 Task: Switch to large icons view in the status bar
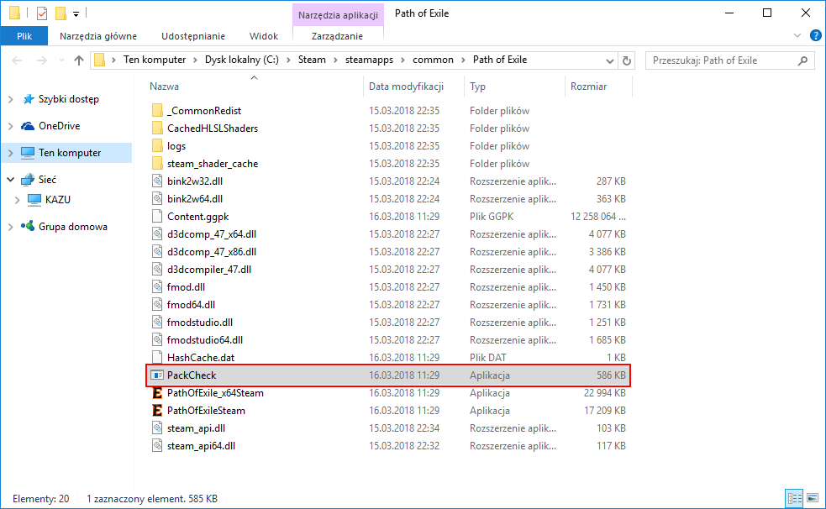(x=813, y=498)
